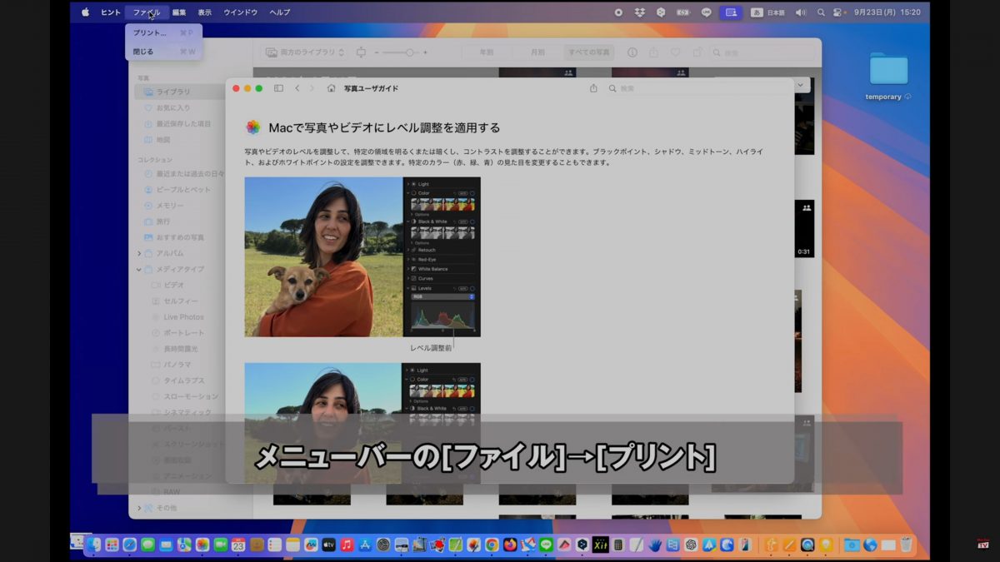
Task: Choose プリント... from the ファイル menu
Action: [164, 33]
